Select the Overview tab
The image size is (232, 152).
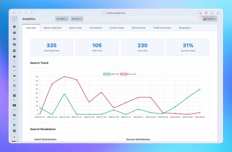(31, 28)
